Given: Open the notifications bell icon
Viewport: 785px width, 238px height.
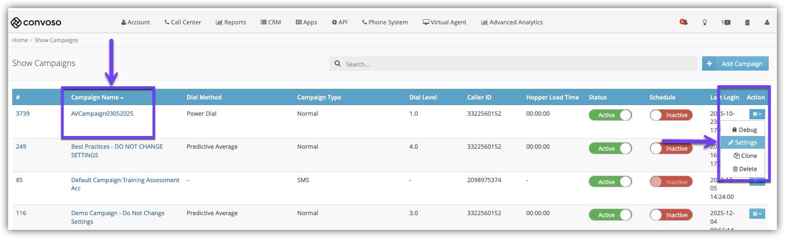Looking at the screenshot, I should click(x=684, y=22).
